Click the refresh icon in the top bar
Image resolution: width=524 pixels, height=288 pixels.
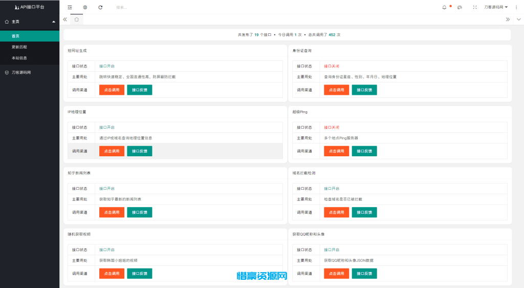click(100, 7)
